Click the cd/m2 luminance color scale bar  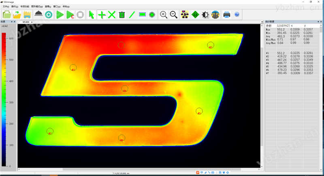click(4, 99)
